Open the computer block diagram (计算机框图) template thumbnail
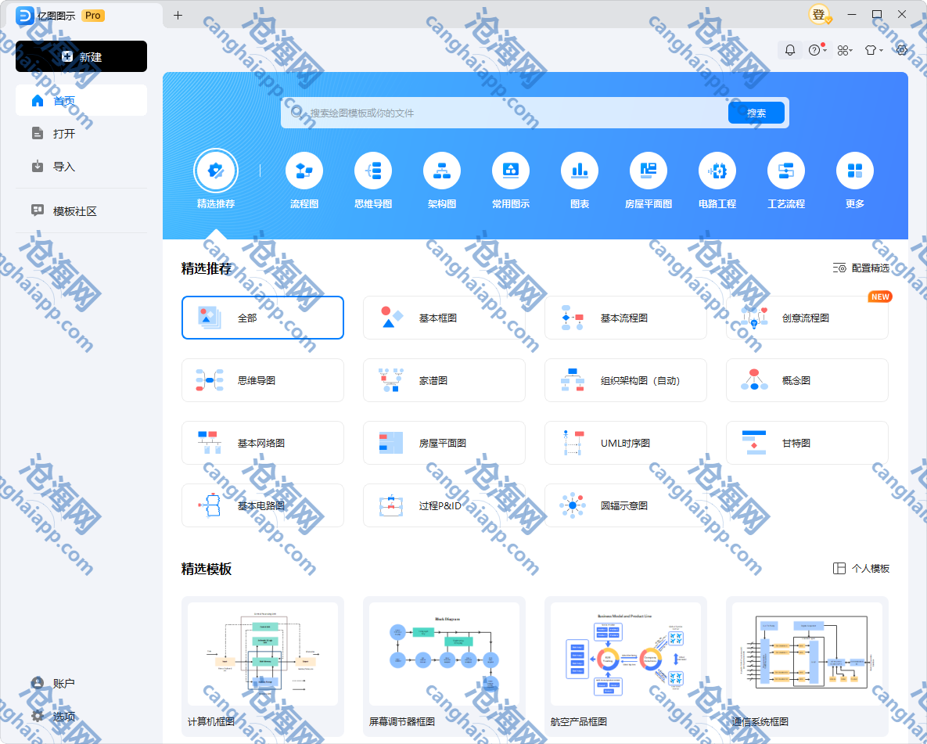 coord(263,653)
